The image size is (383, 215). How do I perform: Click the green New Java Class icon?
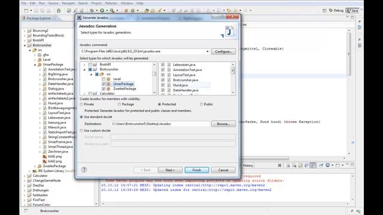pyautogui.click(x=133, y=11)
